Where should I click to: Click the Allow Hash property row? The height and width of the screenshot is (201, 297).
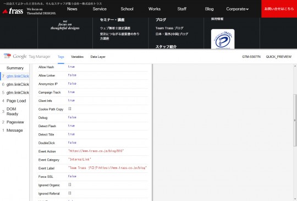93,67
